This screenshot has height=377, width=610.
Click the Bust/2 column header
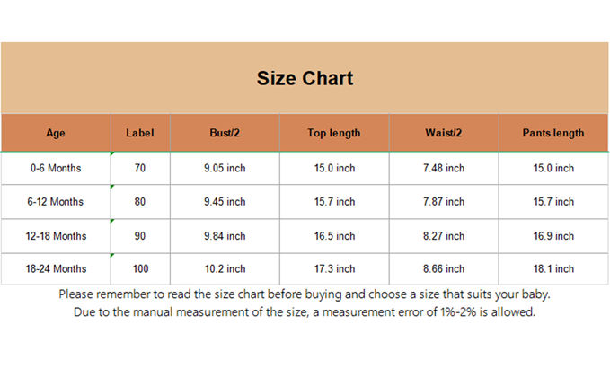pyautogui.click(x=225, y=133)
